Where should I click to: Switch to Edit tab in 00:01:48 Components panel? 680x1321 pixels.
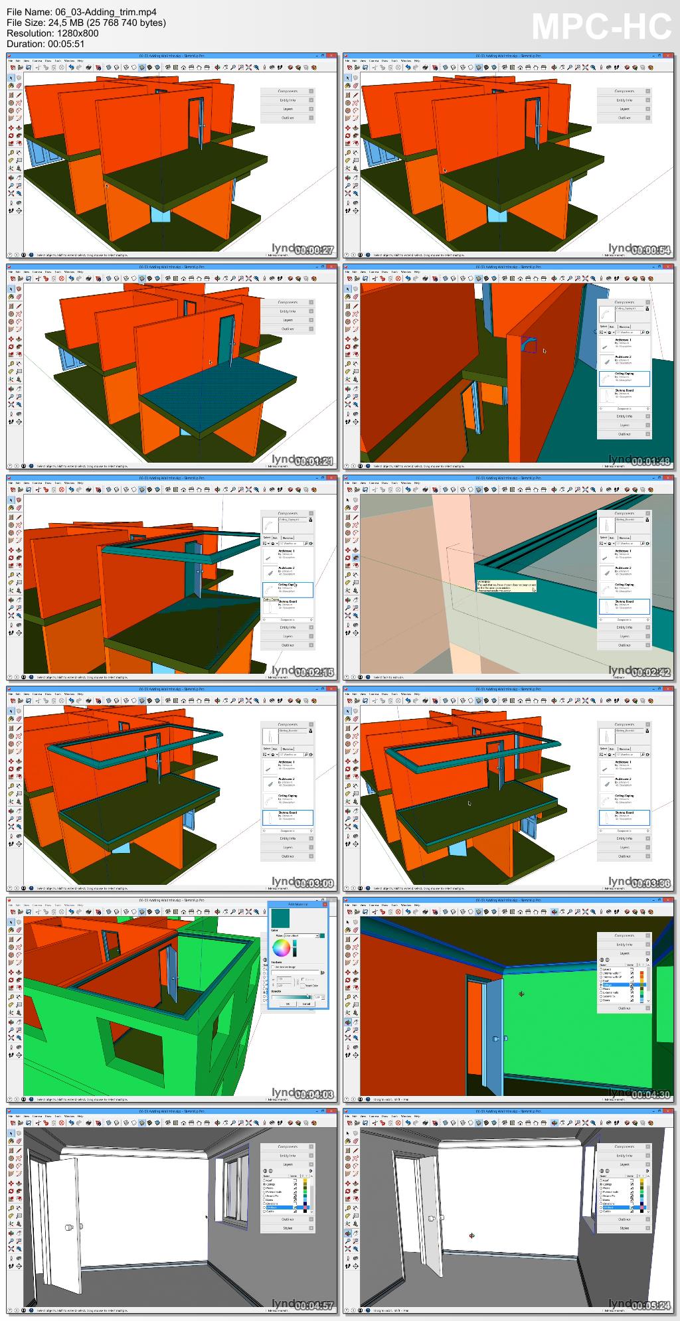612,327
